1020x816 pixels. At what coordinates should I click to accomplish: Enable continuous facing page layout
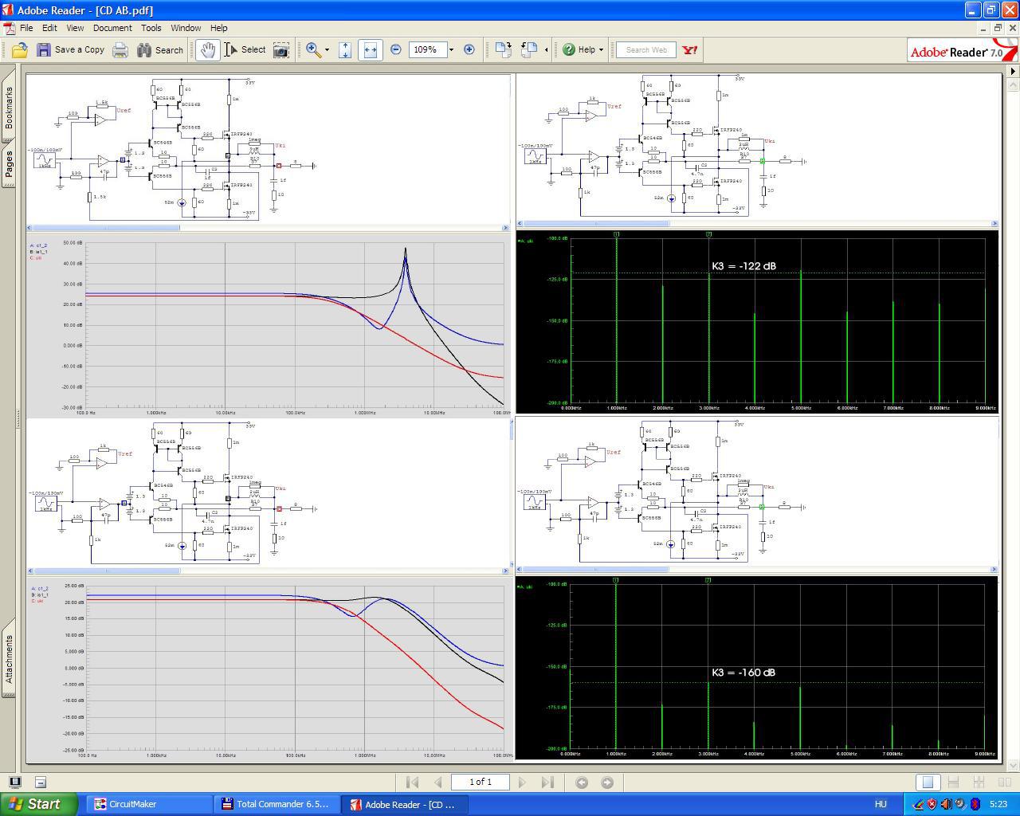[x=979, y=783]
